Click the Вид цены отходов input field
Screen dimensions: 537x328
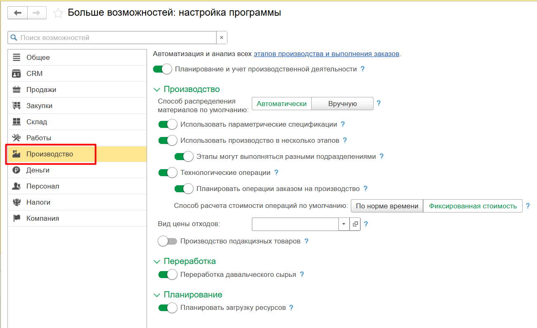tap(295, 224)
